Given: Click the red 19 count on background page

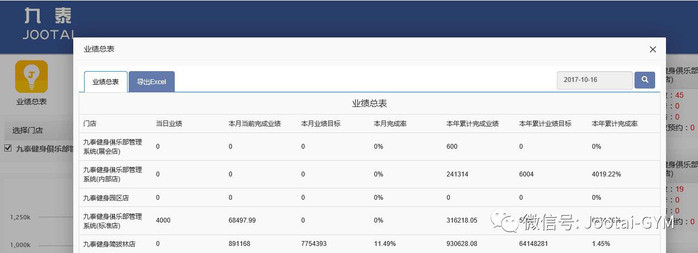Looking at the screenshot, I should click(680, 189).
